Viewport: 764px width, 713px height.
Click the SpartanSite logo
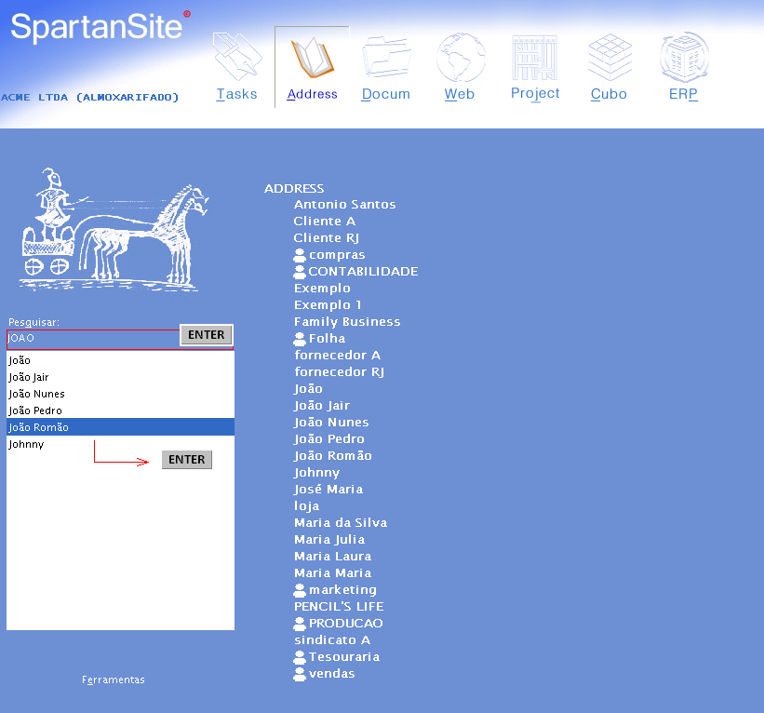[x=100, y=27]
